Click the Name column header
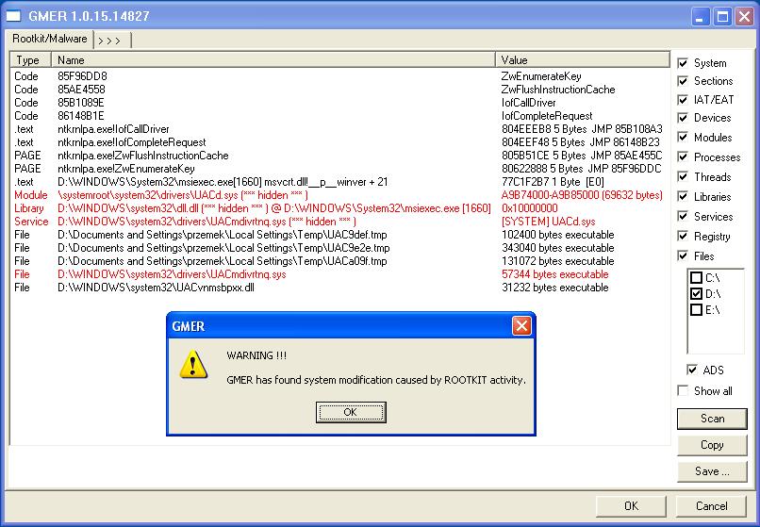 click(x=273, y=60)
